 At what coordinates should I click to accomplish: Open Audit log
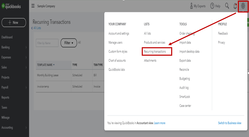click(184, 88)
